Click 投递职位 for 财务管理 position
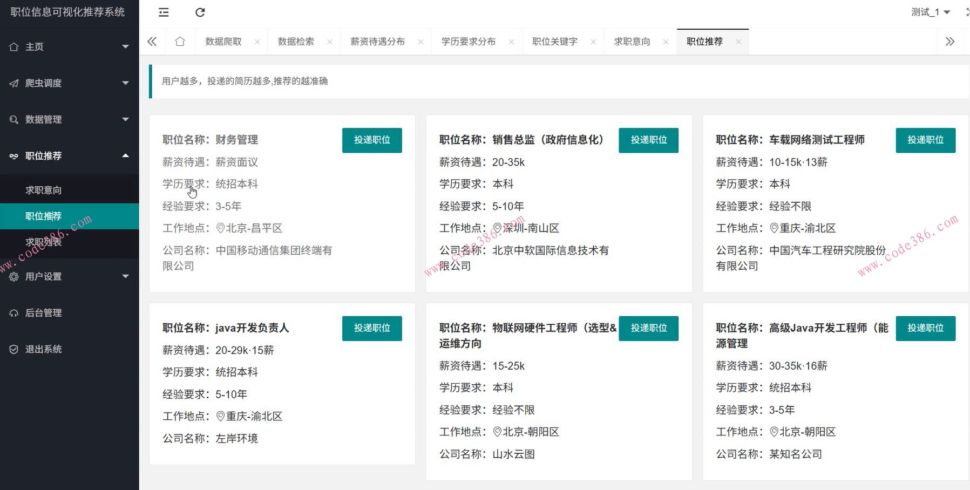The width and height of the screenshot is (970, 490). pos(371,140)
